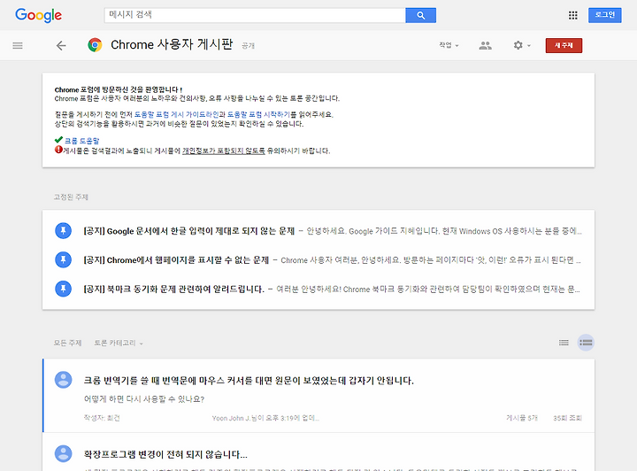Click the 게시물 5개 count text
Image resolution: width=637 pixels, height=471 pixels.
coord(522,418)
